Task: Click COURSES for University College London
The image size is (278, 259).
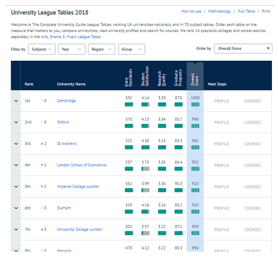Action: 252,230
